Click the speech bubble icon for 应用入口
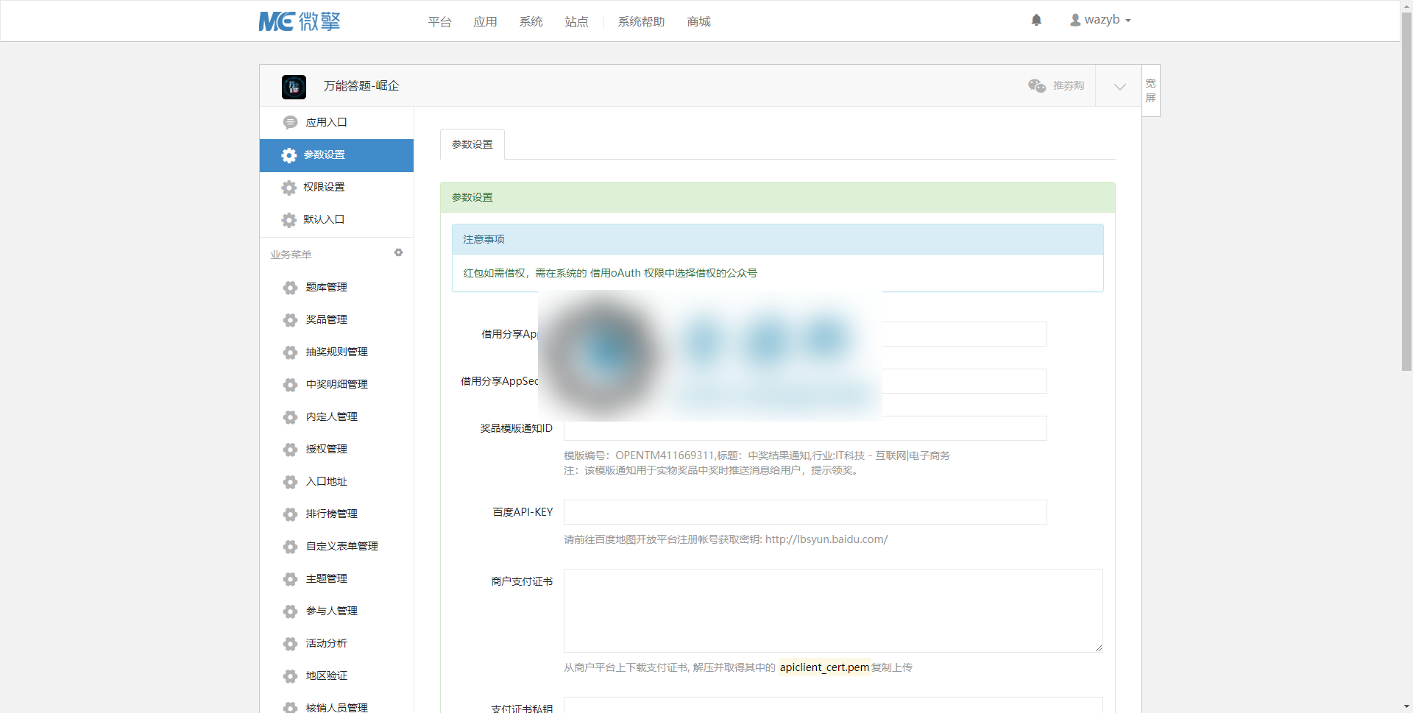The width and height of the screenshot is (1413, 713). 291,123
